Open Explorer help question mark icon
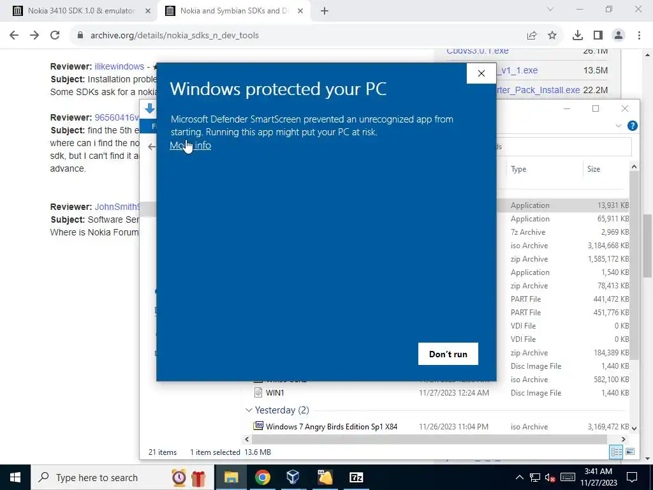 (632, 126)
